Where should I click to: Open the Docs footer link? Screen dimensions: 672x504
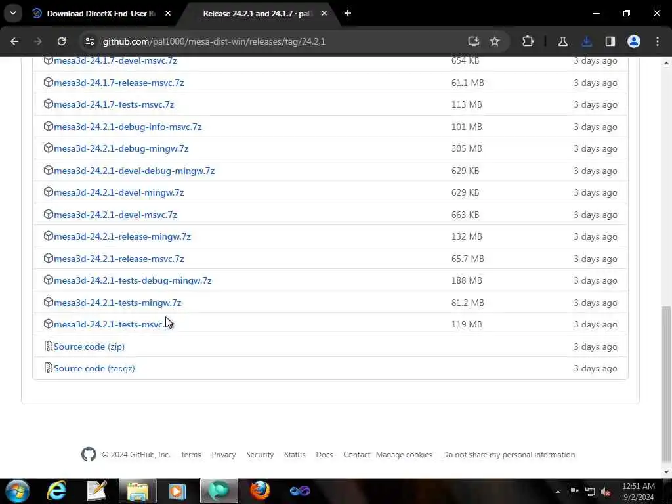point(324,455)
